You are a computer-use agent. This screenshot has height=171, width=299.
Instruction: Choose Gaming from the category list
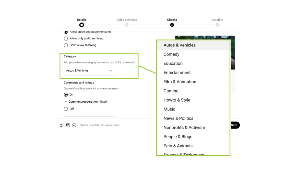coord(171,91)
